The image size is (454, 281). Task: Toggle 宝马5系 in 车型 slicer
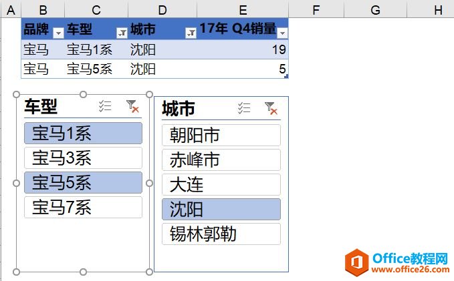coord(84,183)
